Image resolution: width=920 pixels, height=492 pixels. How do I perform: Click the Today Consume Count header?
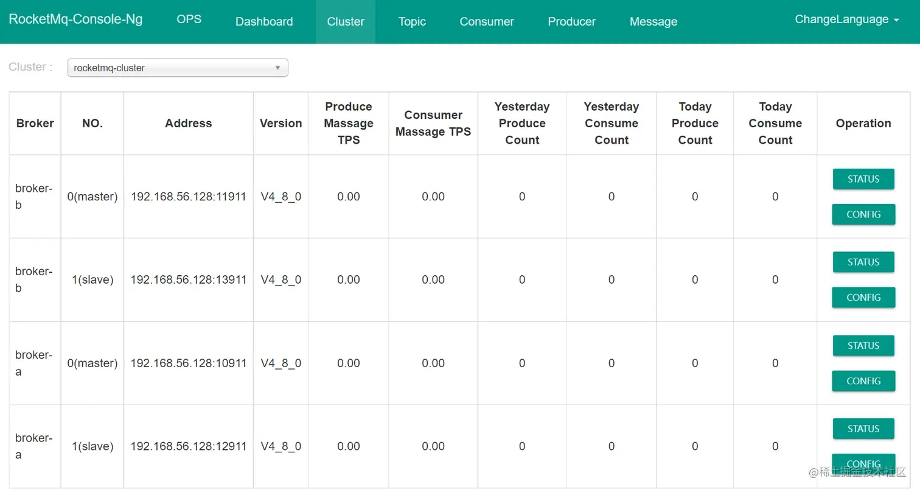775,123
